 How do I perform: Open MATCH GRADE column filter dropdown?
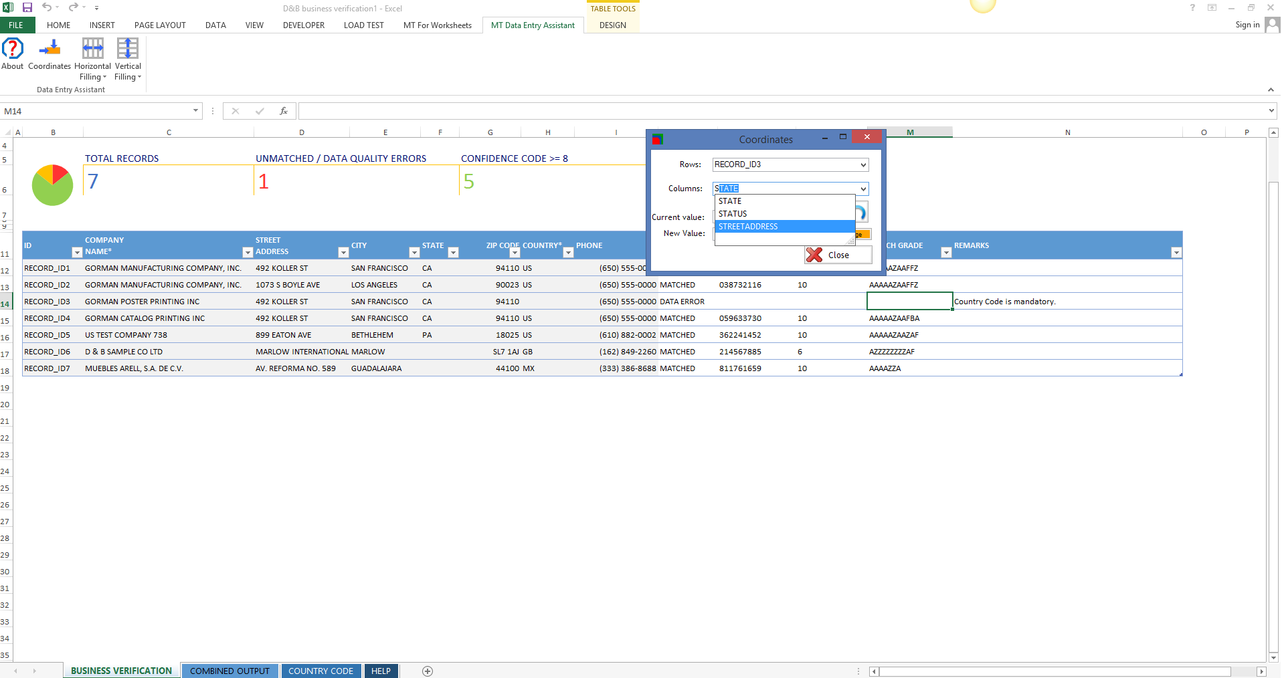[946, 253]
